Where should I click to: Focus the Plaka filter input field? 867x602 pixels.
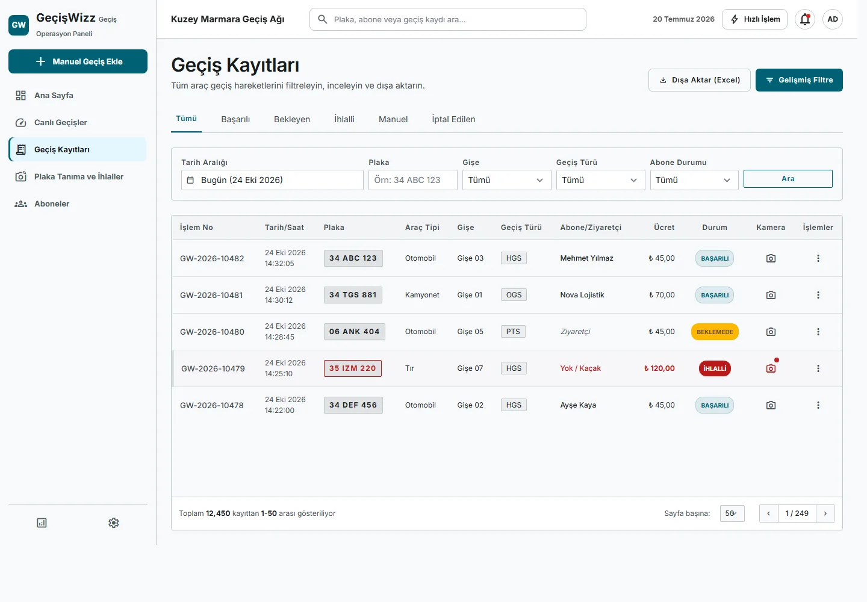point(413,180)
